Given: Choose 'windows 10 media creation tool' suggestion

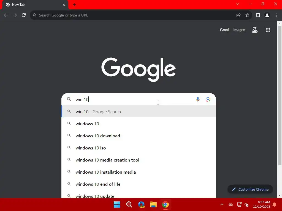Looking at the screenshot, I should 139,160.
